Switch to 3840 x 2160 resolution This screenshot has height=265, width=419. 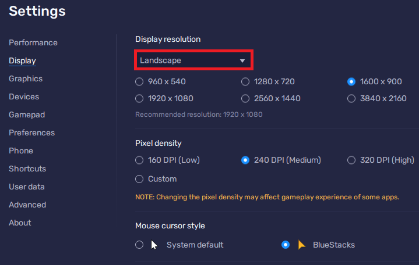tap(351, 98)
